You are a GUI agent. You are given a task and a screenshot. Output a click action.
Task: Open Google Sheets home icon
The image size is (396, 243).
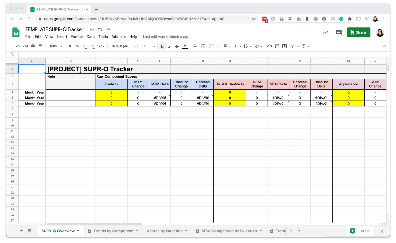click(16, 32)
